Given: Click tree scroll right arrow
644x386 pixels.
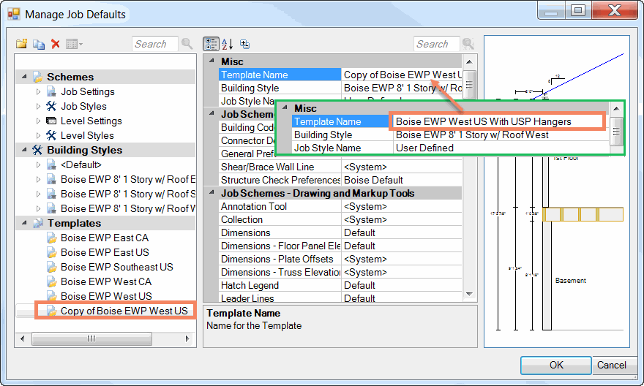Looking at the screenshot, I should click(x=187, y=338).
